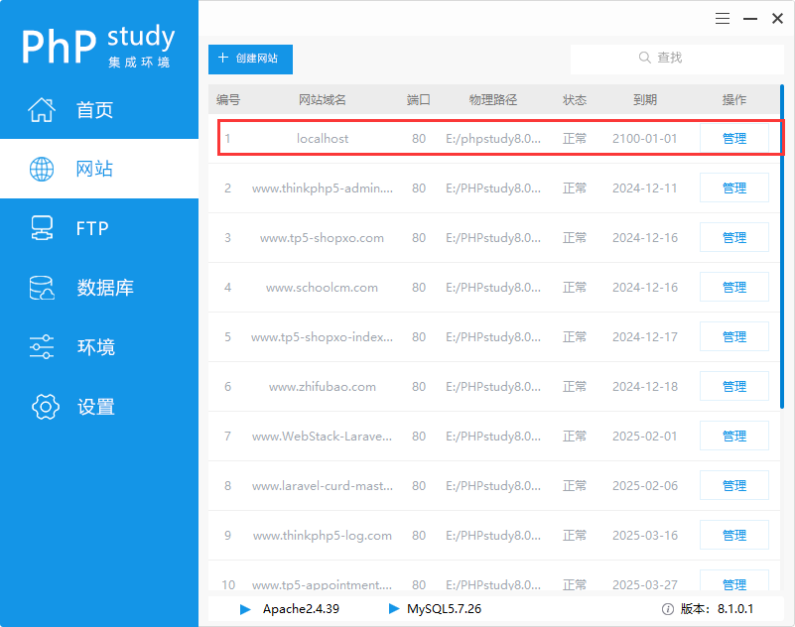This screenshot has width=795, height=627.
Task: Start the MySQL5.7.26 service
Action: tap(391, 610)
